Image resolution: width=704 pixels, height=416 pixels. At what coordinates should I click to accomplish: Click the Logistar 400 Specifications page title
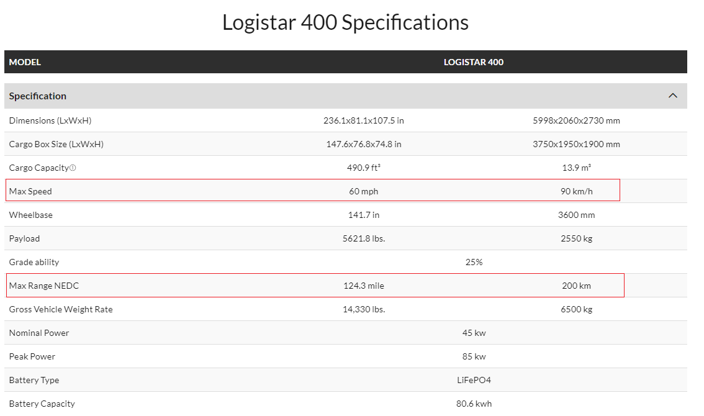(345, 23)
